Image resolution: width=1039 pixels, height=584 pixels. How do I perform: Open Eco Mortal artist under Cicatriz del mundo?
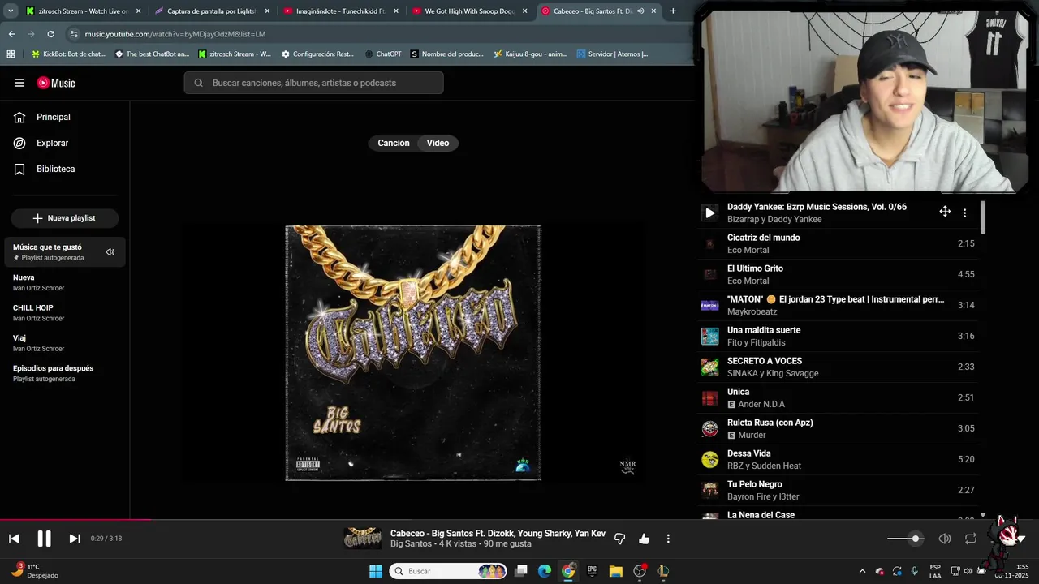point(748,250)
